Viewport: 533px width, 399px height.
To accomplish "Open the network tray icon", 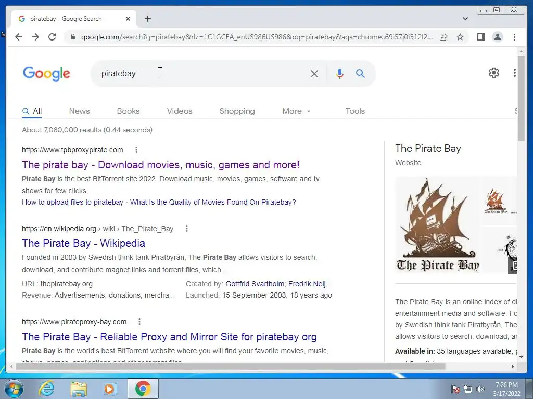I will pyautogui.click(x=468, y=389).
